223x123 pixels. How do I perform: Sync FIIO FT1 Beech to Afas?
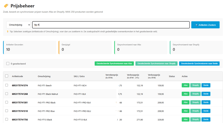pos(185,85)
